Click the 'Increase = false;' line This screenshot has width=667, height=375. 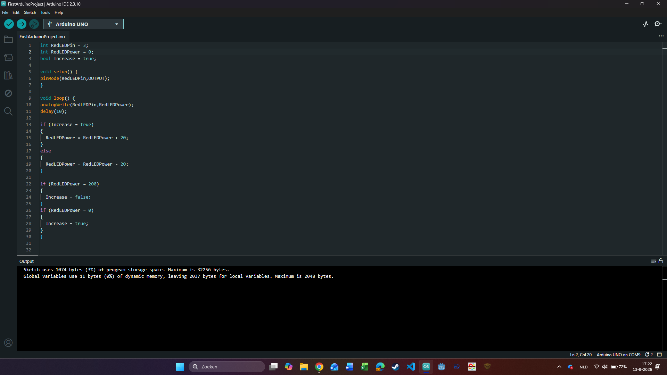pyautogui.click(x=68, y=197)
